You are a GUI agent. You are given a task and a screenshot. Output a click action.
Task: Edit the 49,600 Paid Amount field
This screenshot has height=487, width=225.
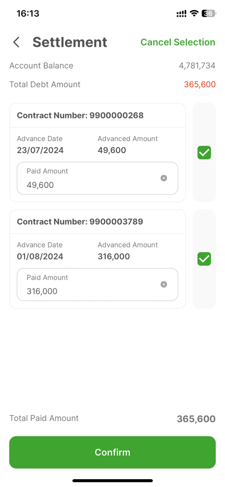[x=97, y=178]
